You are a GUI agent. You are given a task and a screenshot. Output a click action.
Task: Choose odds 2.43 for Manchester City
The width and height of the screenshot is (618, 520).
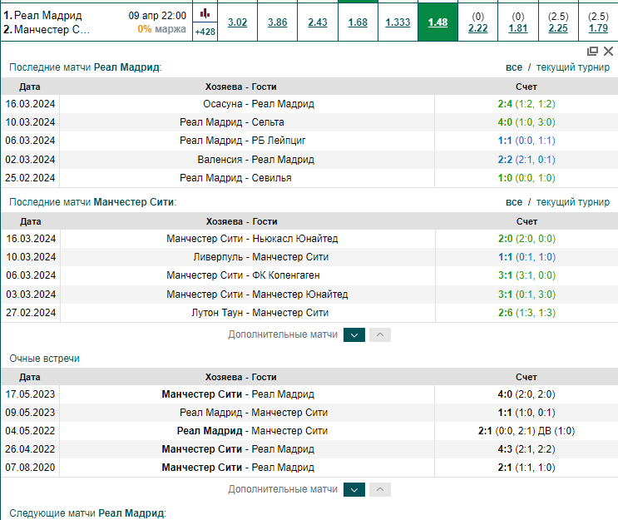[x=318, y=22]
